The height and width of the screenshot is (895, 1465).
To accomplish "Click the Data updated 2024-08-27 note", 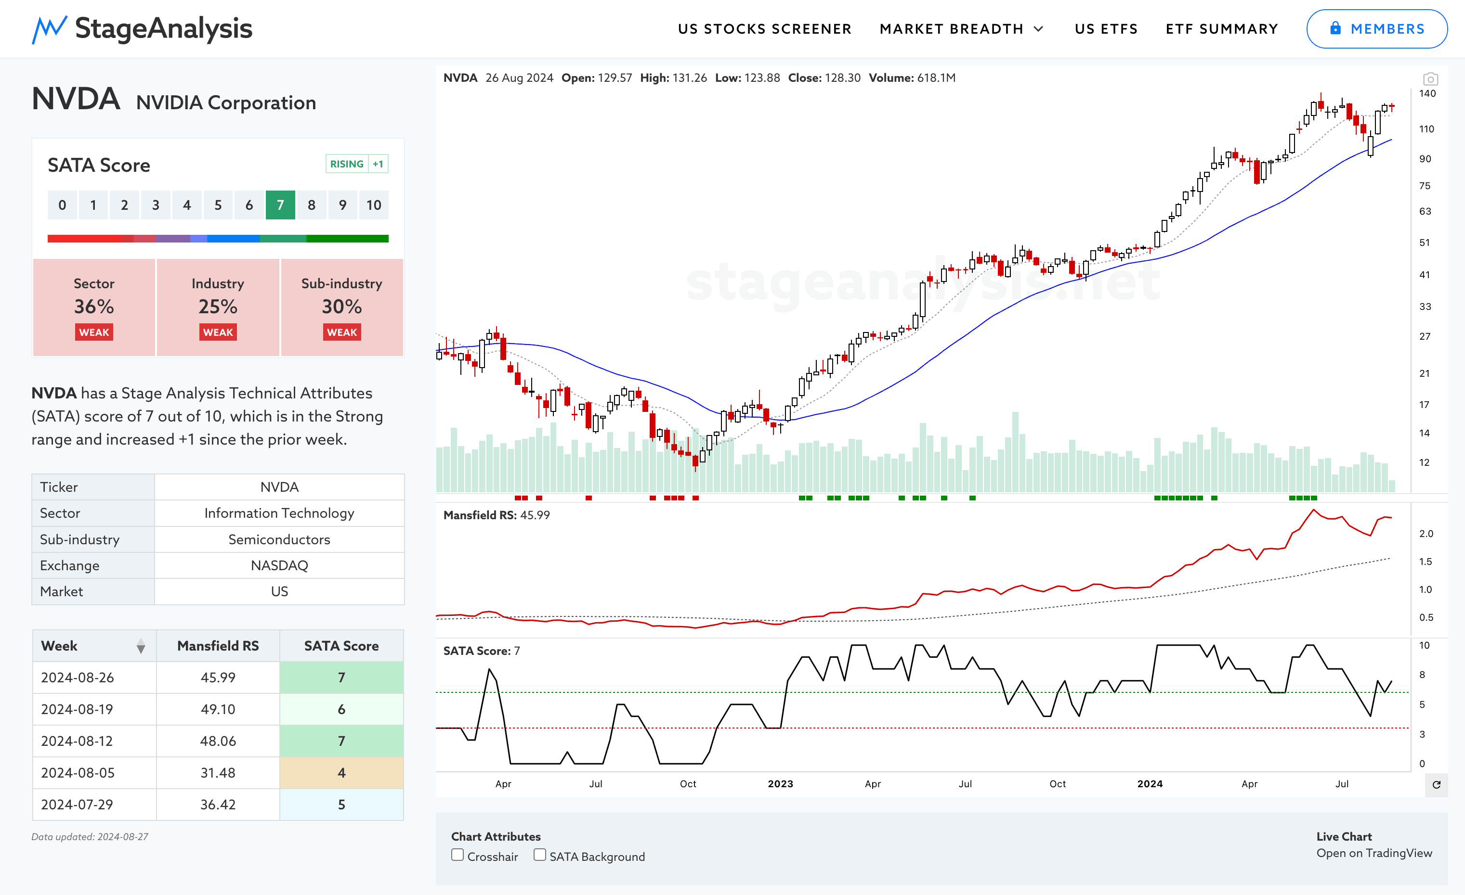I will 90,837.
